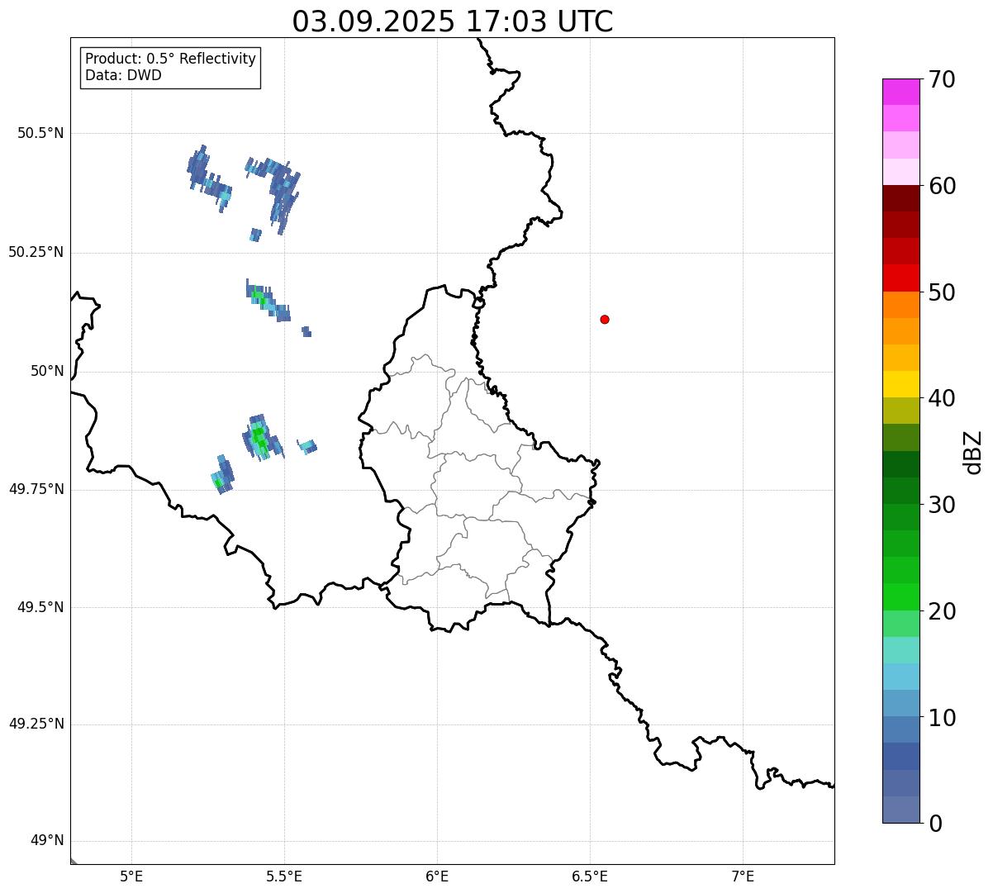Viewport: 993px width, 893px height.
Task: Click the light cyan colorbar segment below 20
Action: [x=901, y=650]
